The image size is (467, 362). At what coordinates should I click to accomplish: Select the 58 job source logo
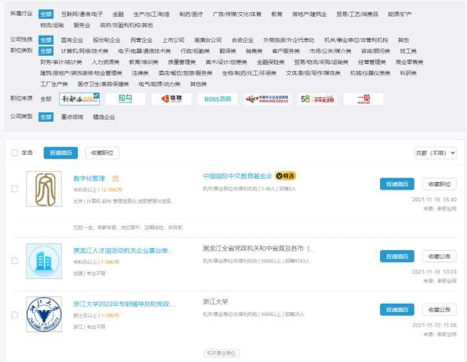tap(317, 98)
